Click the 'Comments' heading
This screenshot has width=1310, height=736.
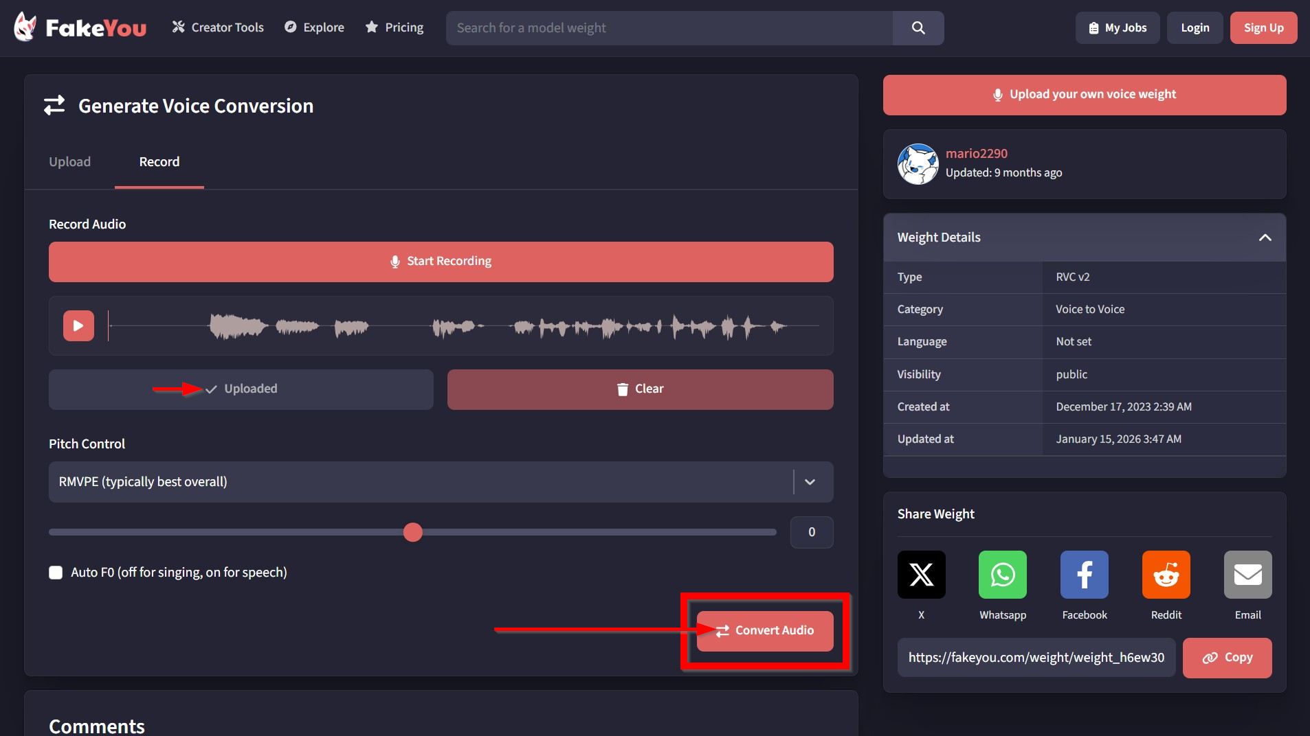point(97,726)
